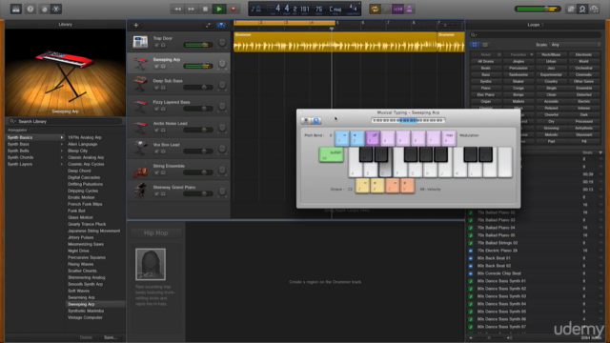Click the yellow Drummer region in timeline

335,42
